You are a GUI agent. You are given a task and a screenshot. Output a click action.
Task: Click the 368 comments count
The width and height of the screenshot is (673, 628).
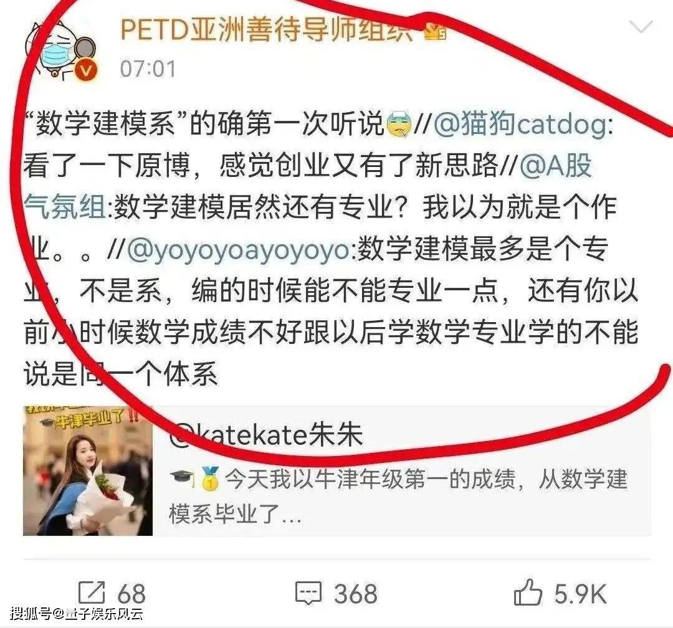pyautogui.click(x=356, y=594)
